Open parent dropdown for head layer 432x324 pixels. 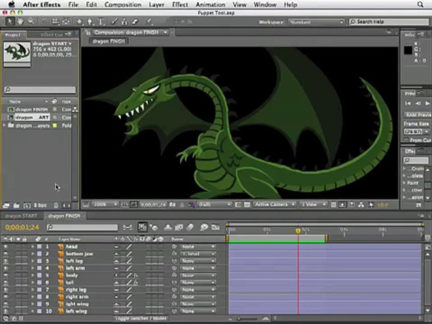[198, 247]
